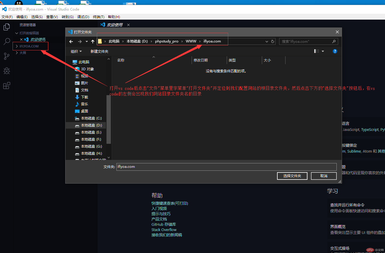Open the 组织 dropdown menu

tap(76, 52)
